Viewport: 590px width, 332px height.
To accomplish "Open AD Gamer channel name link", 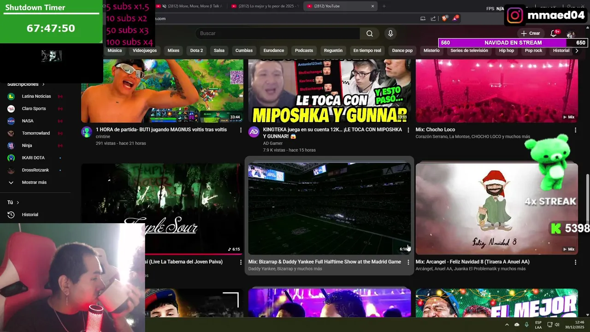I will coord(273,143).
